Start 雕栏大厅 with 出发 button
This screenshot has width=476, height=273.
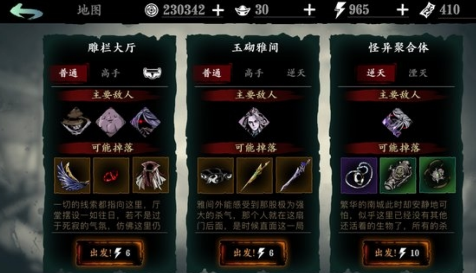coord(110,252)
